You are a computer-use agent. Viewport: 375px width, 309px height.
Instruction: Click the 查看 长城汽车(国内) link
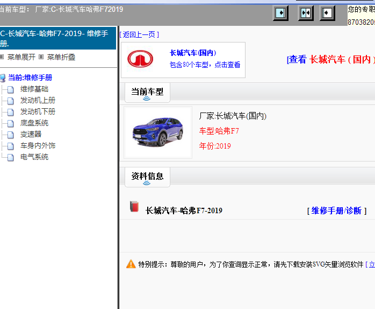pos(331,59)
